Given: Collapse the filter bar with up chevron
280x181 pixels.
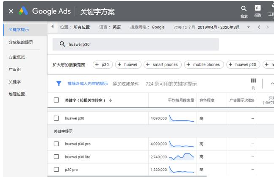Looking at the screenshot, I should 272,84.
